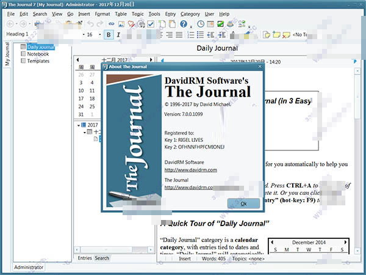
Task: Click the clock icon in the toolbar
Action: click(x=201, y=24)
